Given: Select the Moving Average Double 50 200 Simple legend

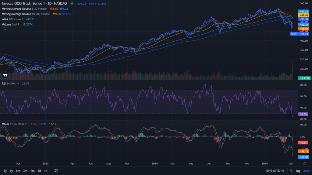Looking at the screenshot, I should pyautogui.click(x=26, y=14).
